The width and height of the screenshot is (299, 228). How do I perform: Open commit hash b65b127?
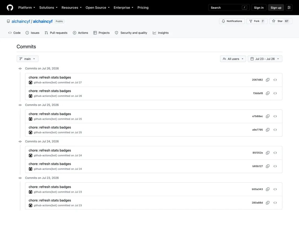[x=257, y=166]
